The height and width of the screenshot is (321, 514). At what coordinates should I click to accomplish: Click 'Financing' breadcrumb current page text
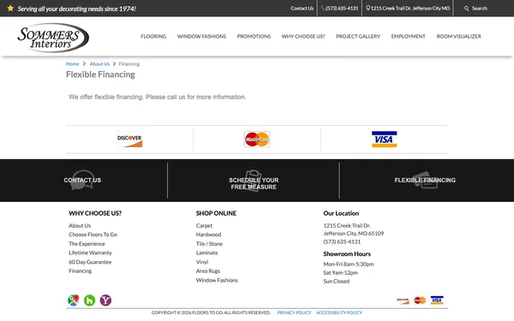click(x=129, y=64)
